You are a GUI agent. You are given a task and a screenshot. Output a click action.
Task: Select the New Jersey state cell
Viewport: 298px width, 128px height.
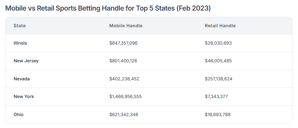point(26,61)
